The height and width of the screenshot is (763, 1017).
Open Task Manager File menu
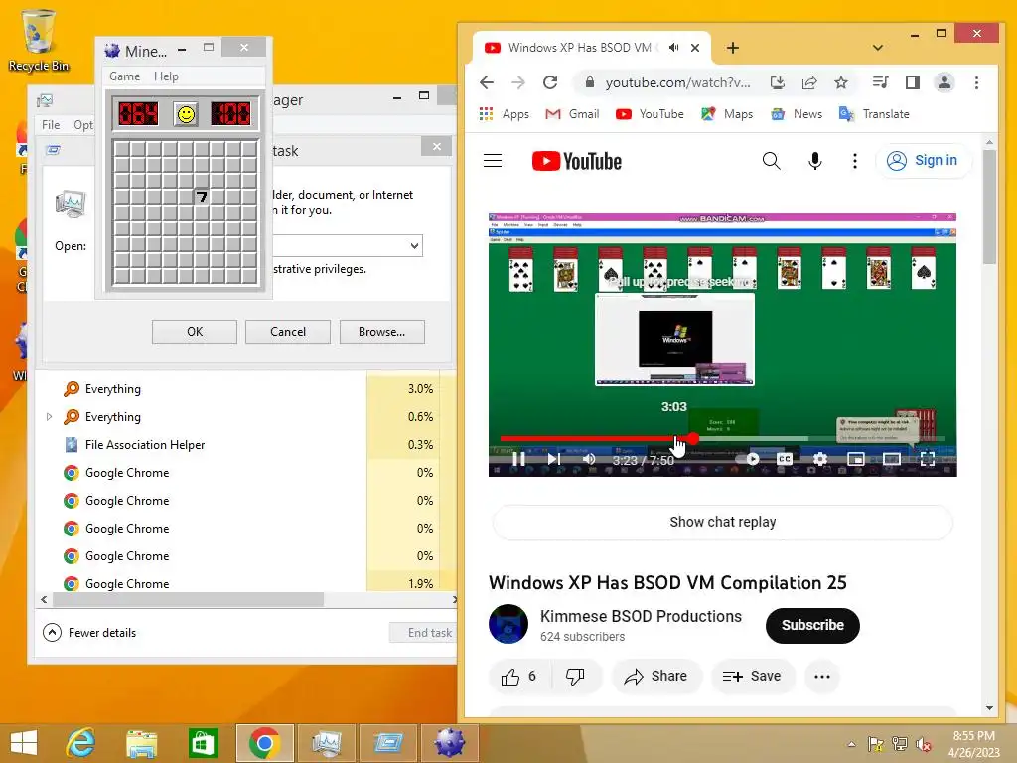pos(51,124)
